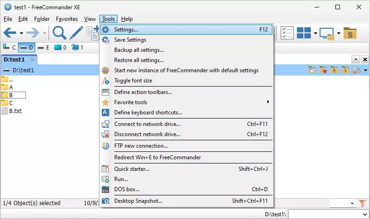Open the monitor icon dropdown arrow

click(x=339, y=33)
